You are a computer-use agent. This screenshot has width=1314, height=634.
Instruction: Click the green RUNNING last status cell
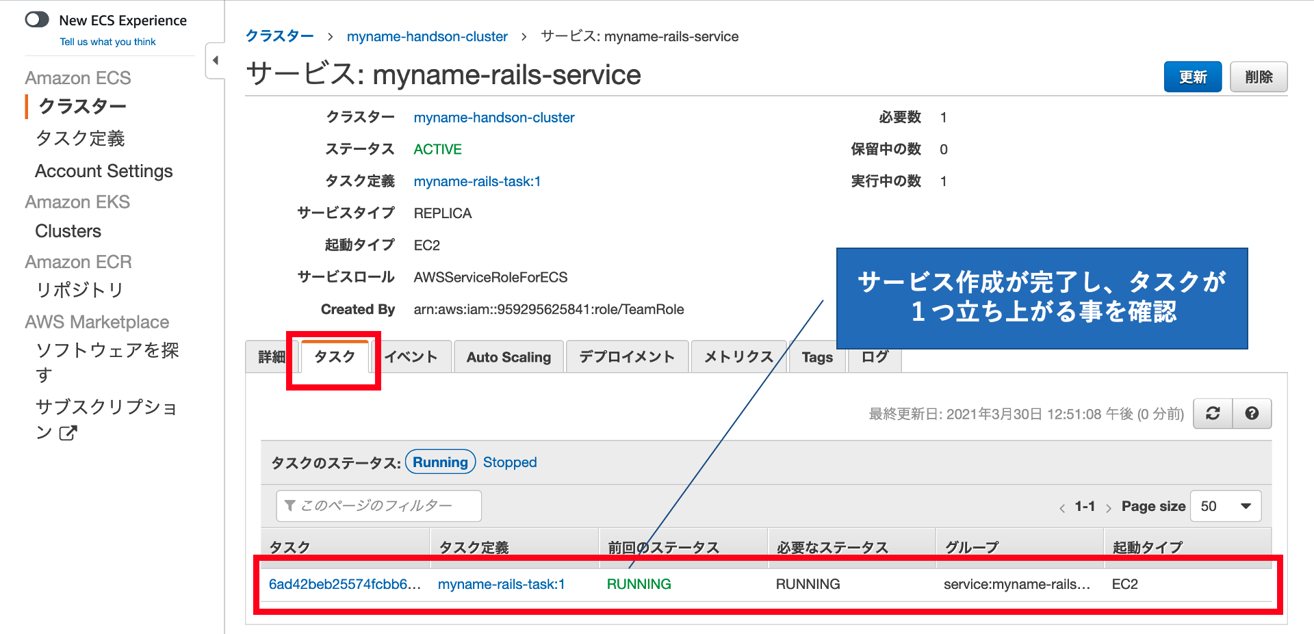coord(639,584)
